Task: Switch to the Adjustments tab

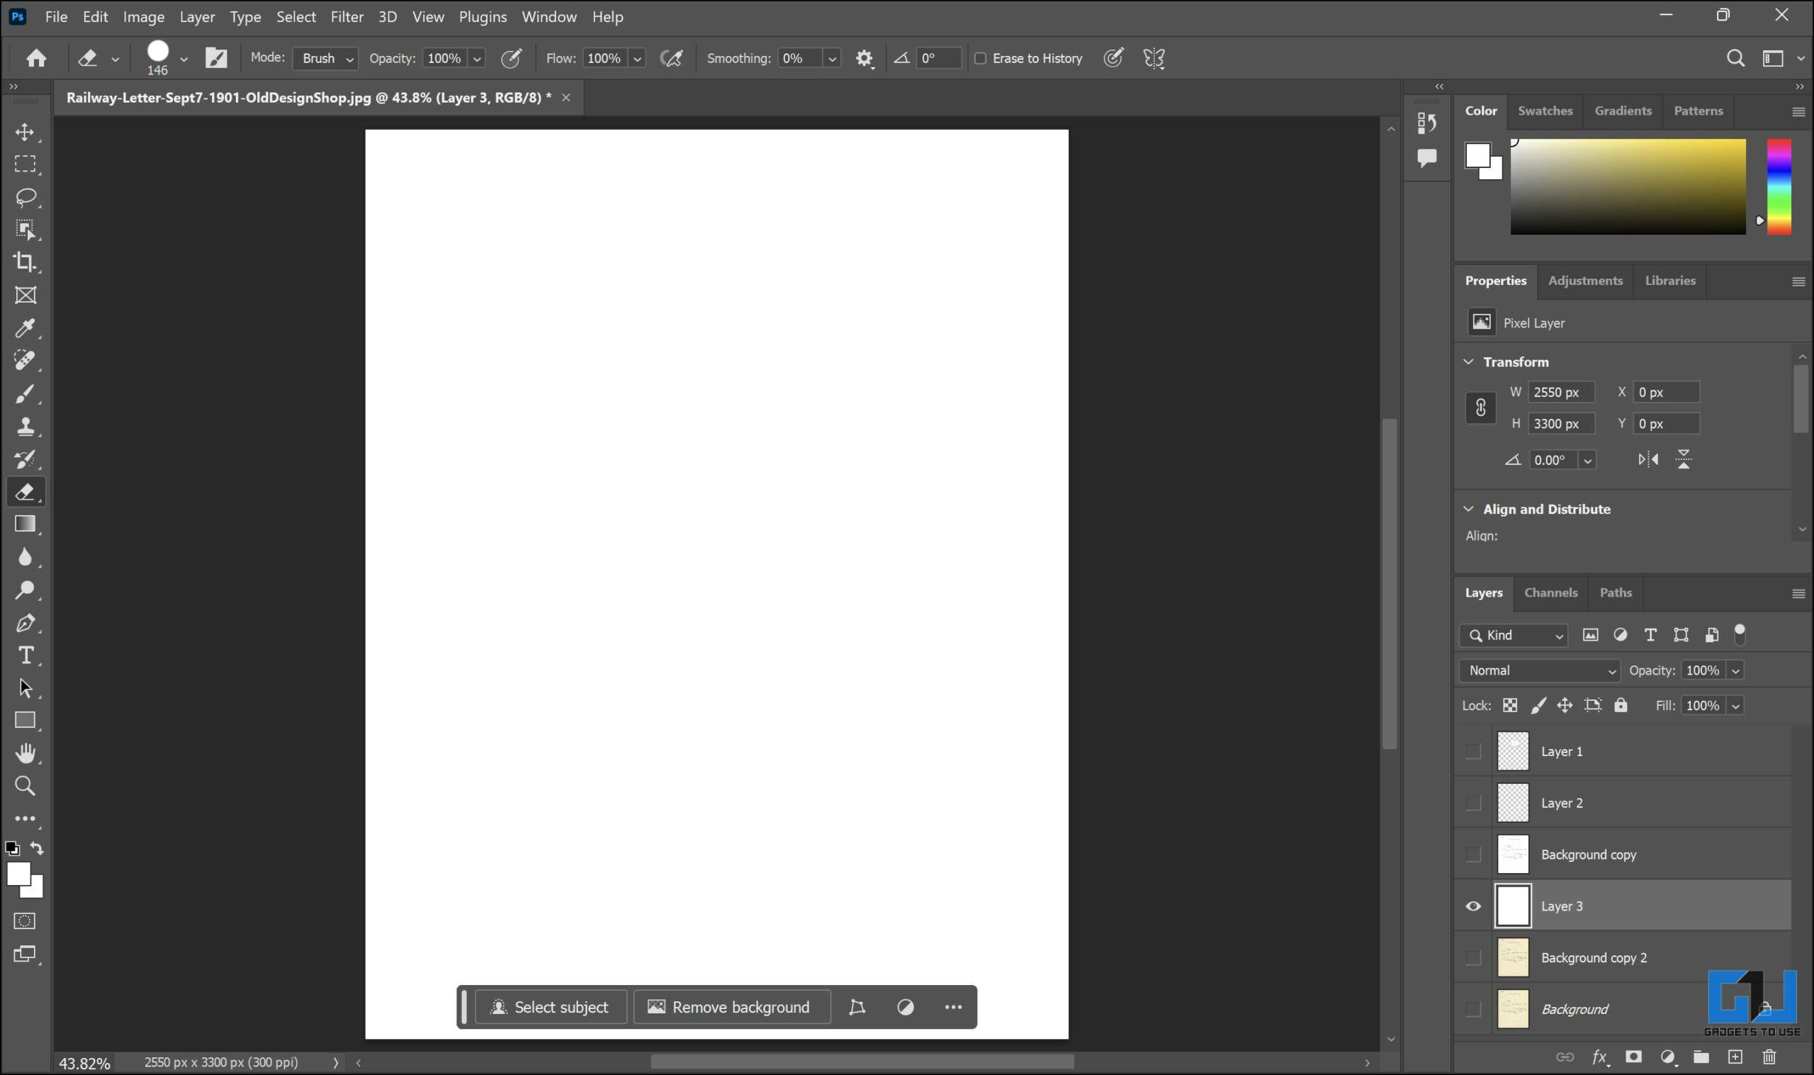Action: 1584,281
